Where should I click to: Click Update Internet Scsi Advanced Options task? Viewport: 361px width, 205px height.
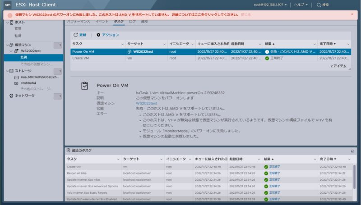click(x=93, y=187)
